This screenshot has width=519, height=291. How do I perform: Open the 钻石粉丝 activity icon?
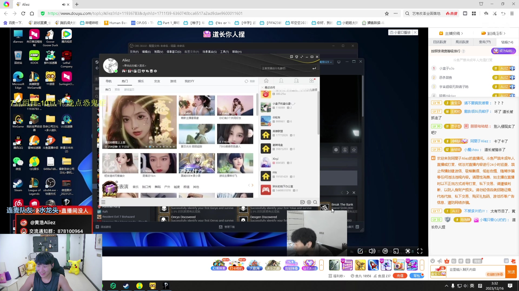tap(310, 265)
